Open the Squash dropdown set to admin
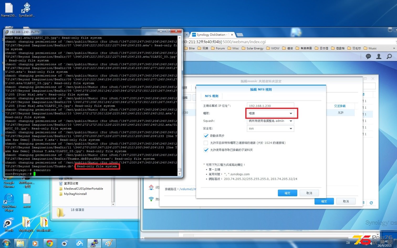 coord(270,121)
